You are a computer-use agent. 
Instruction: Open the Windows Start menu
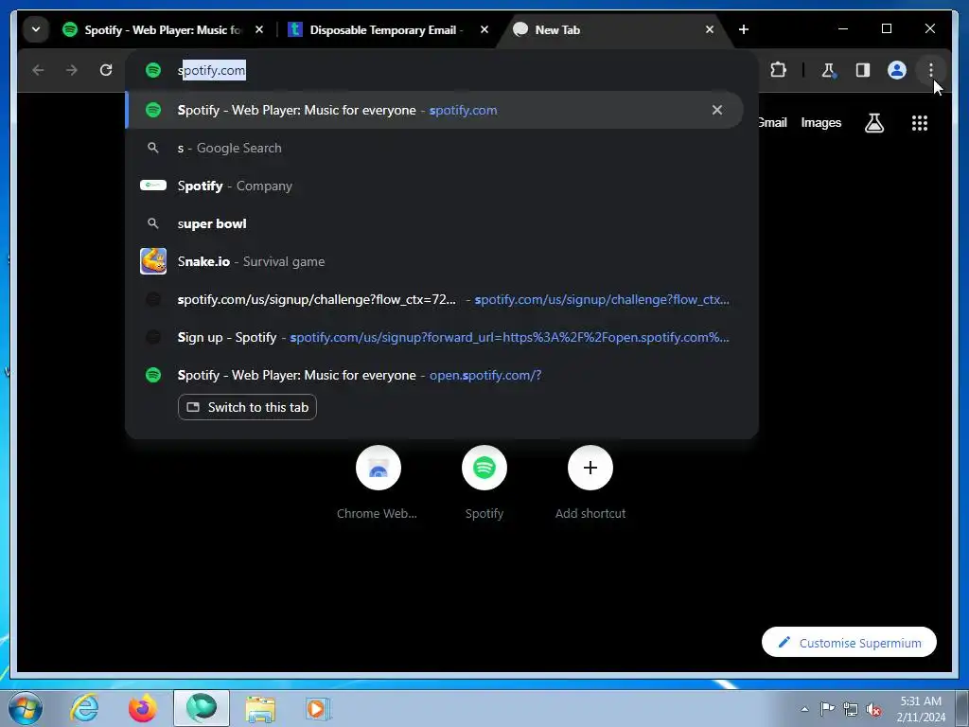(x=25, y=708)
